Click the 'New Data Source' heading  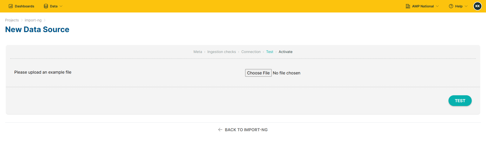click(37, 30)
